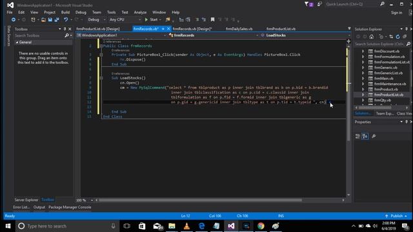413x232 pixels.
Task: Undo the last edit using the toolbar arrow
Action: (x=66, y=20)
